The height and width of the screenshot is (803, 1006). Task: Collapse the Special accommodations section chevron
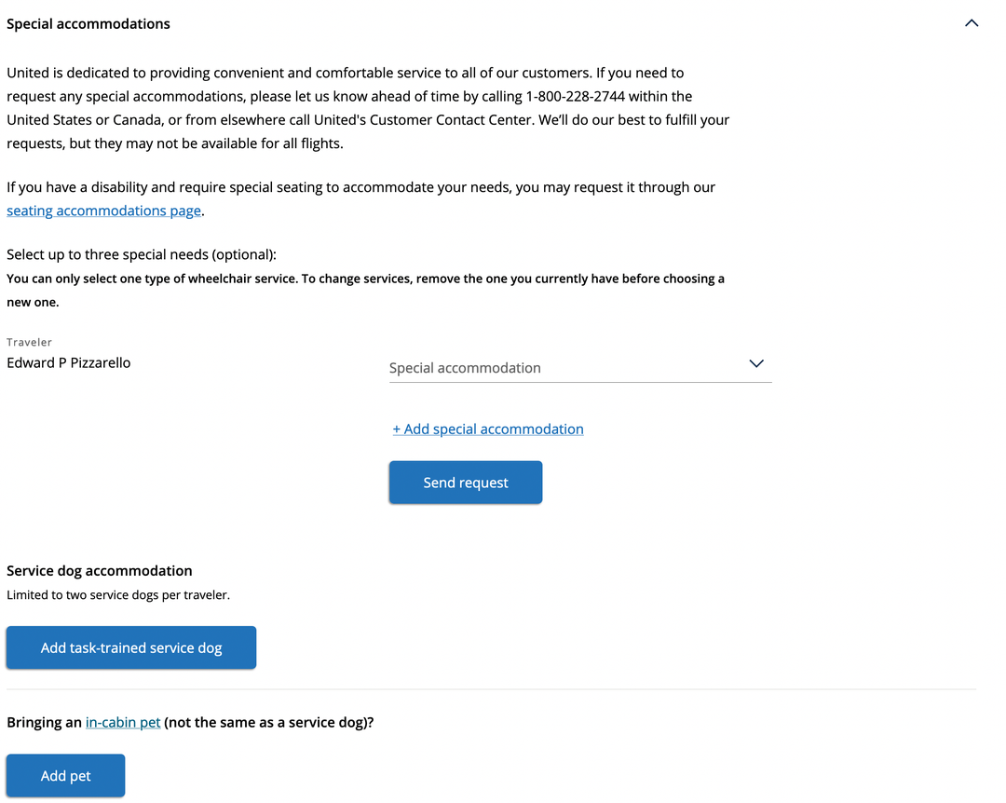coord(972,23)
